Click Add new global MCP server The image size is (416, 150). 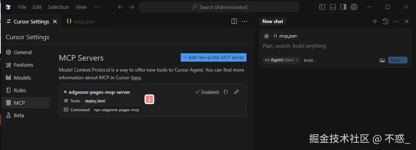pyautogui.click(x=214, y=57)
